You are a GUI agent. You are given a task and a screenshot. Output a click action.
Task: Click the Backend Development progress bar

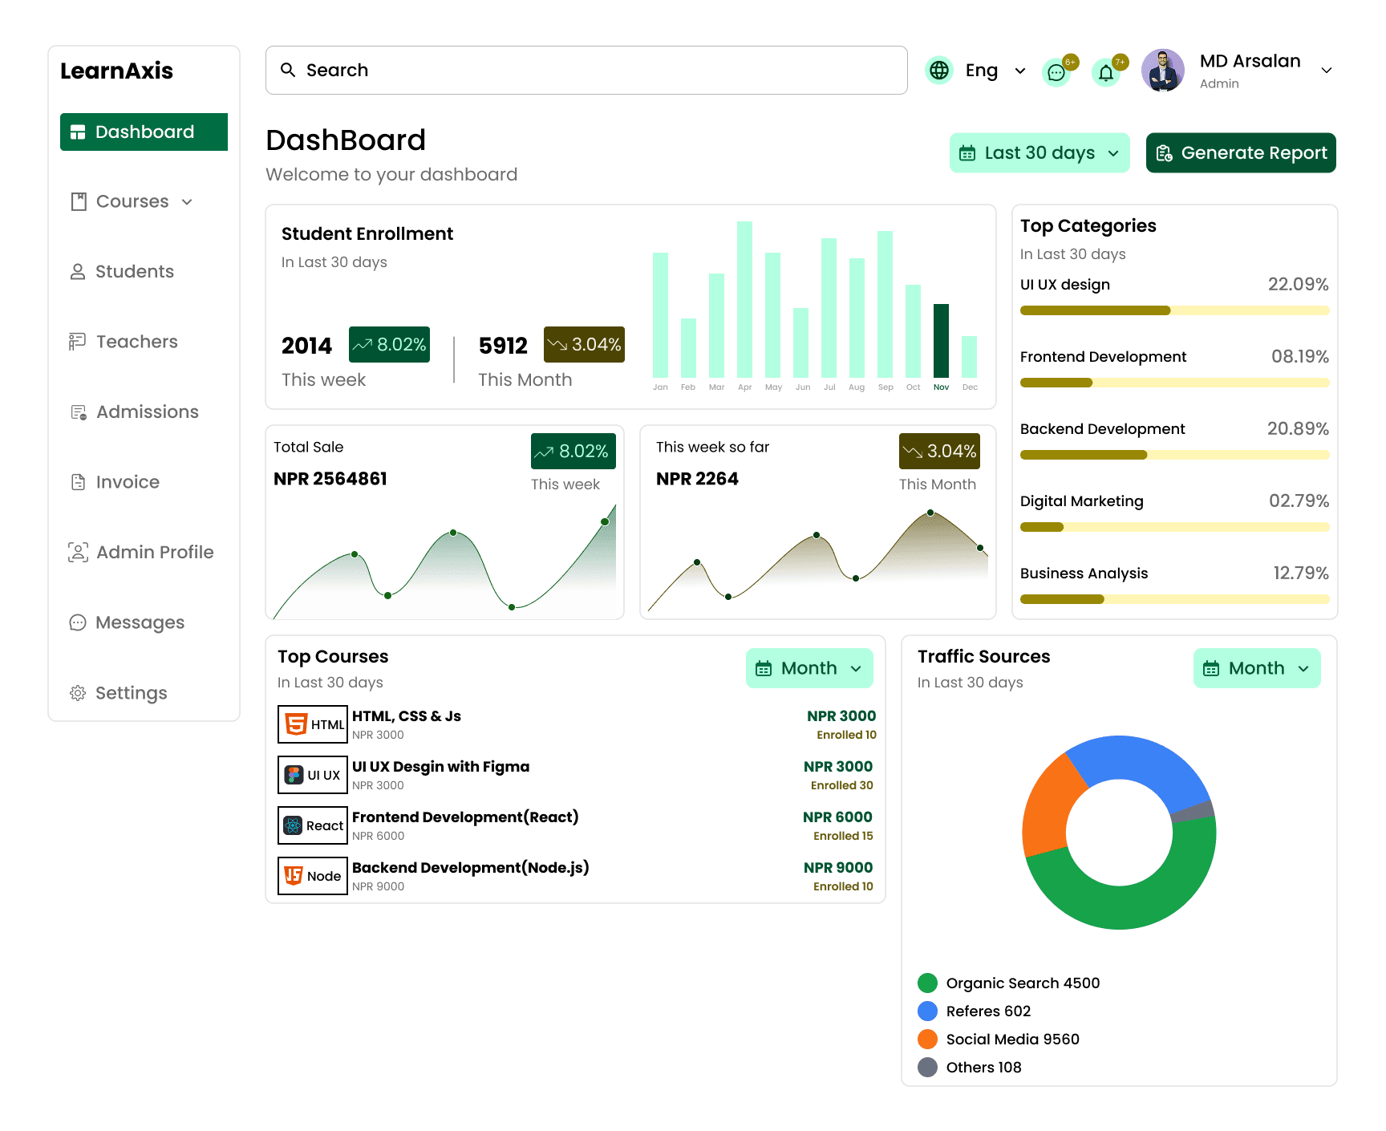[1174, 455]
